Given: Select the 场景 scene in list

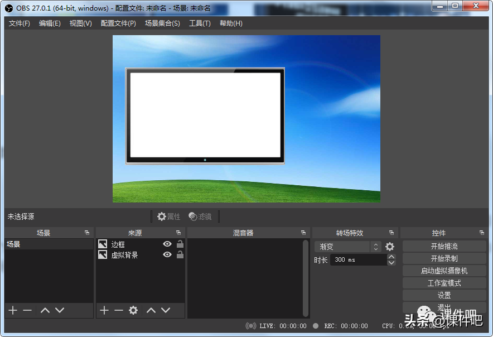Looking at the screenshot, I should tap(49, 244).
